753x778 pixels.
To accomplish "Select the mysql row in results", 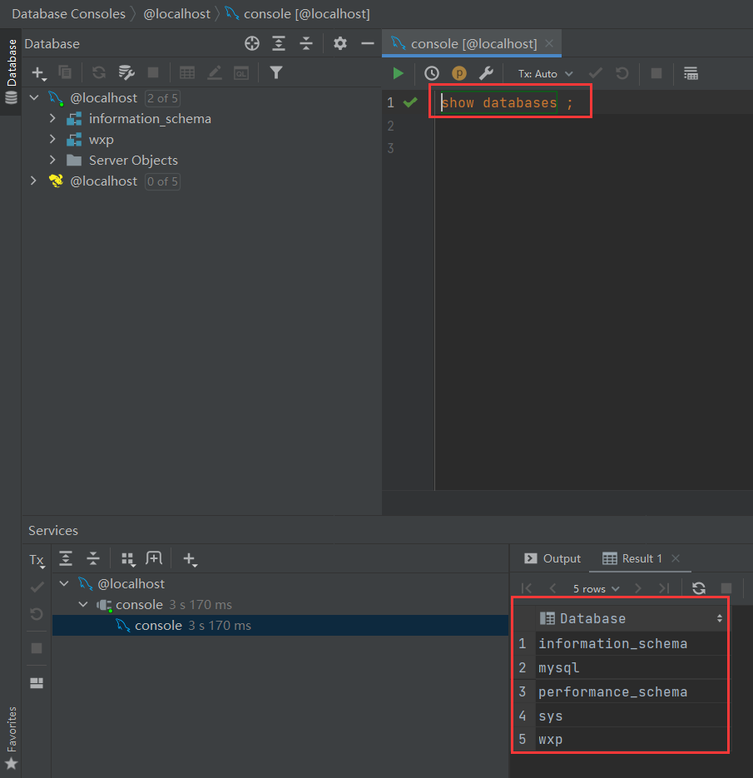I will click(x=559, y=667).
